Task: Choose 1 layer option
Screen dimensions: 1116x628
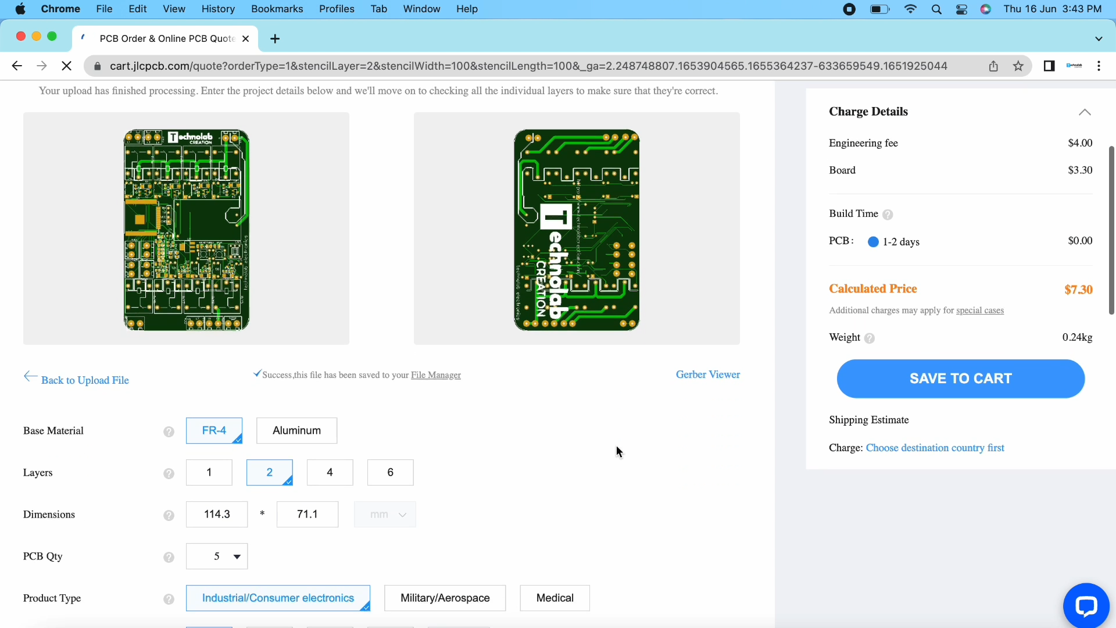Action: click(x=209, y=472)
